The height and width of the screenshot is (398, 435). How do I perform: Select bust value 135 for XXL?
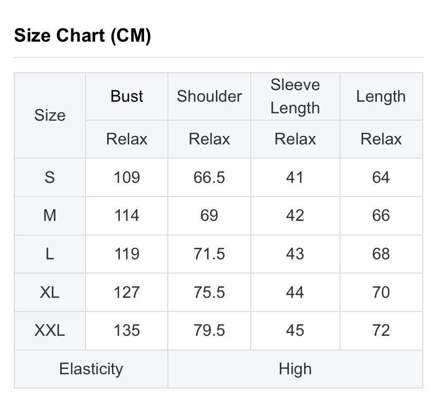click(127, 331)
